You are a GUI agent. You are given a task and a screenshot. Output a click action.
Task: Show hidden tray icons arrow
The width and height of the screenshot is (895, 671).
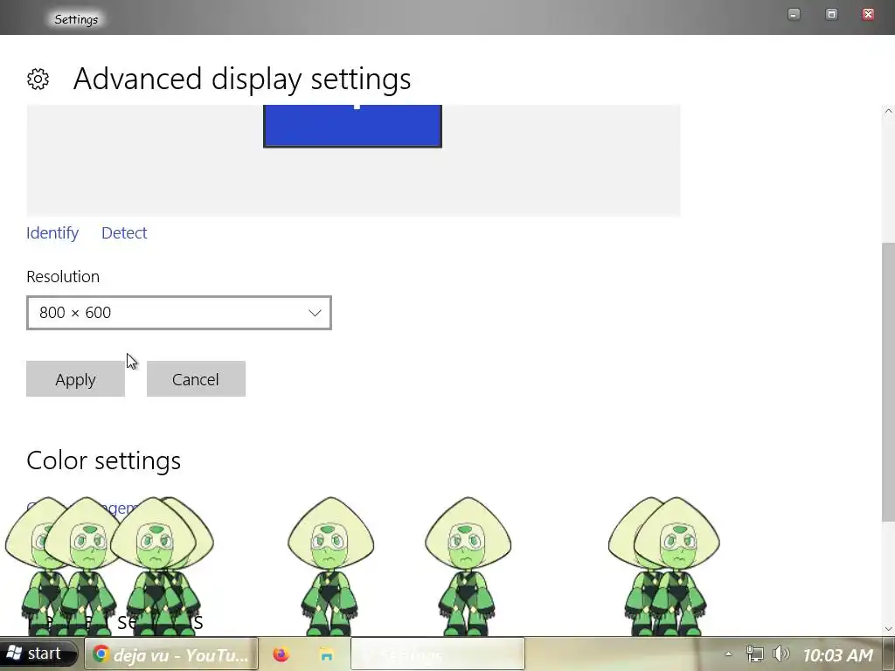click(x=728, y=654)
